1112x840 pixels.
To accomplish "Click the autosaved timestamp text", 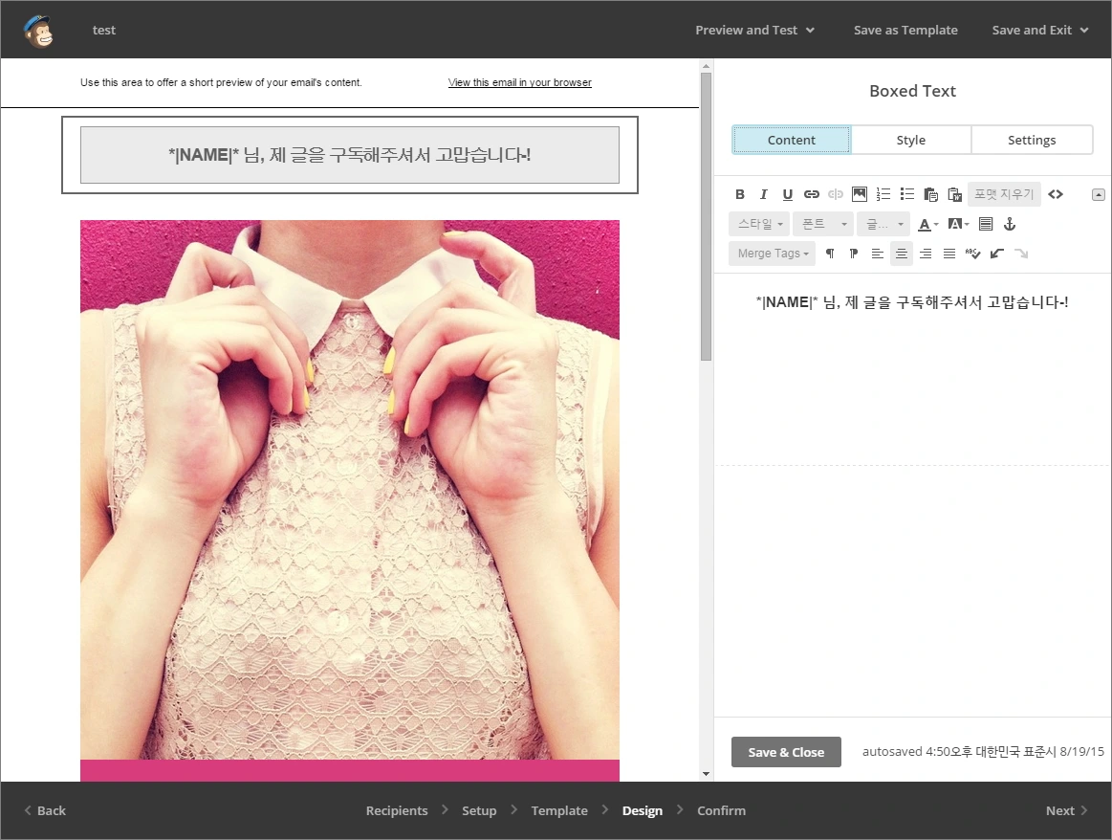I will [x=983, y=751].
